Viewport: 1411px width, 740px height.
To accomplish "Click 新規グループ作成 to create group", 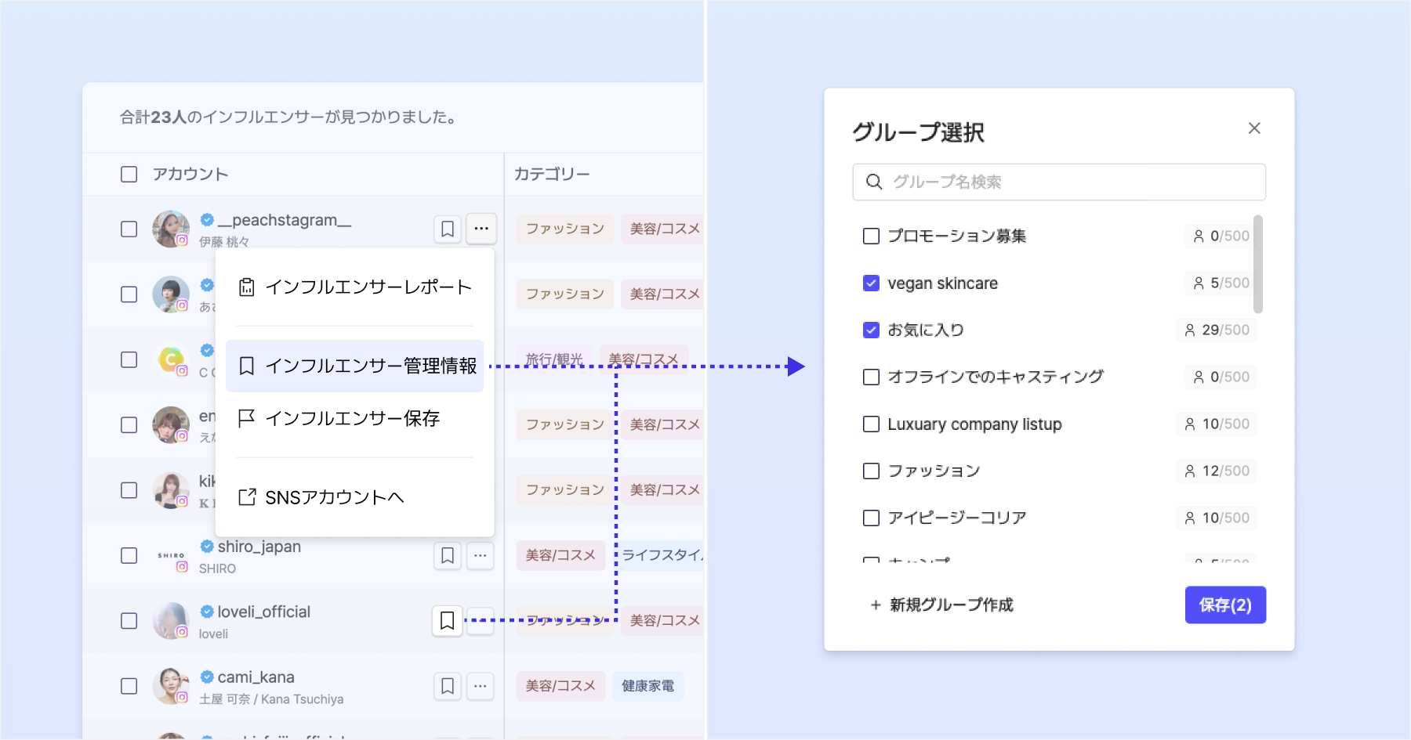I will (x=942, y=605).
